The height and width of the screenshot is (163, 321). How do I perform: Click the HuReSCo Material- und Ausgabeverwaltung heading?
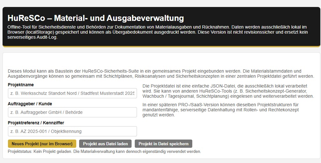pyautogui.click(x=96, y=18)
